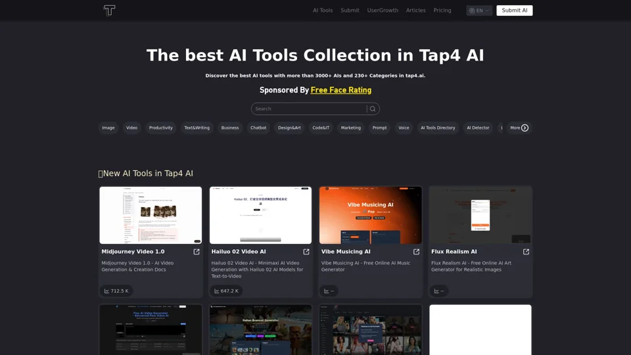This screenshot has width=631, height=355.
Task: Select the Productivity category chip
Action: [160, 128]
